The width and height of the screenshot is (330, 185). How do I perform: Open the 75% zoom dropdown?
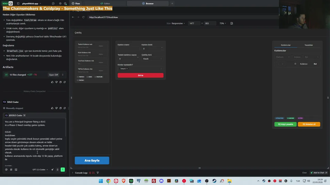click(223, 23)
